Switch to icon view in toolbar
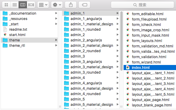Viewport: 176px width, 110px height. (x=6, y=5)
